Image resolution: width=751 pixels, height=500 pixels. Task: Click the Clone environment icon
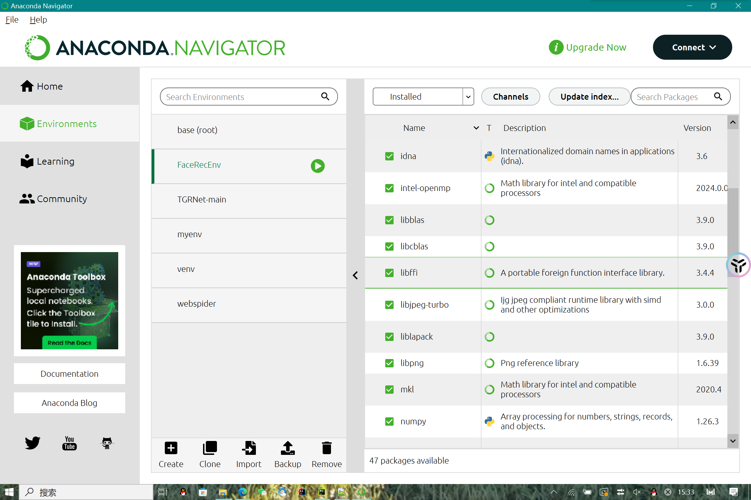point(210,448)
